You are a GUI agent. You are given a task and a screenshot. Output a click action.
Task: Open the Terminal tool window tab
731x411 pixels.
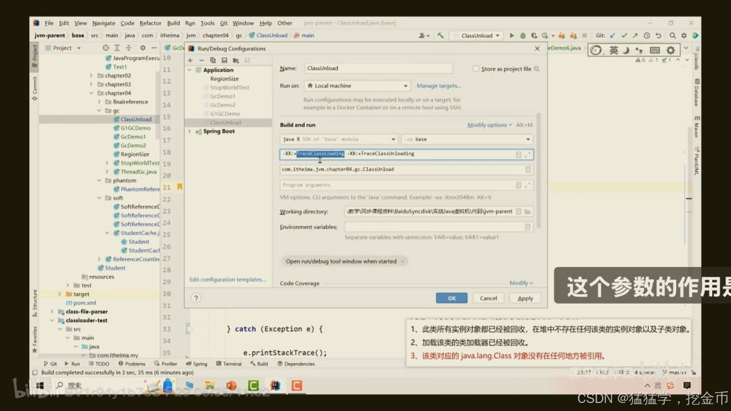coord(228,364)
